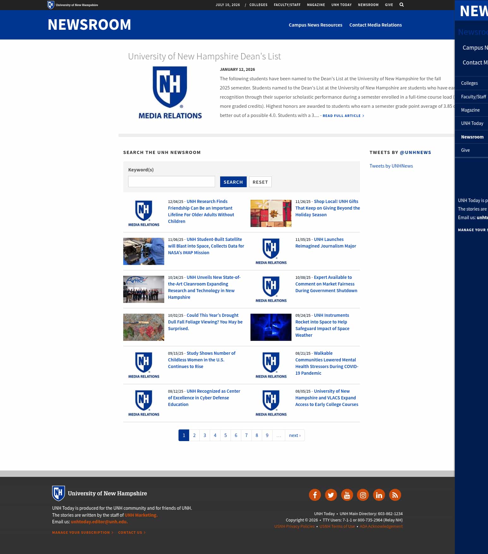Open UNH Student-Built Satellite article

[x=206, y=246]
